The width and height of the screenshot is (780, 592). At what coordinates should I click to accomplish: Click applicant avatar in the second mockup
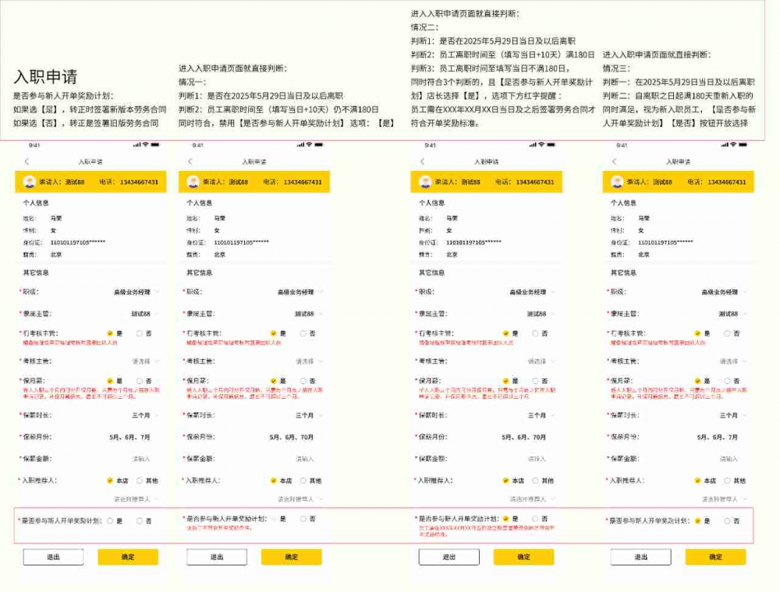193,181
